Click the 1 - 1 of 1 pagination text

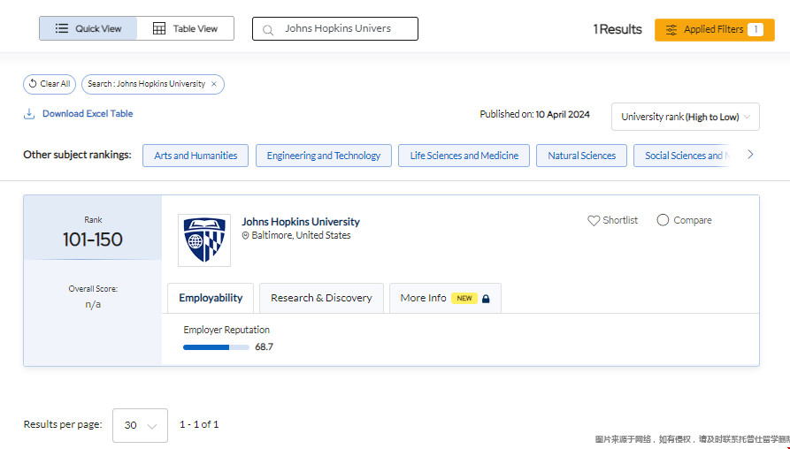(199, 424)
